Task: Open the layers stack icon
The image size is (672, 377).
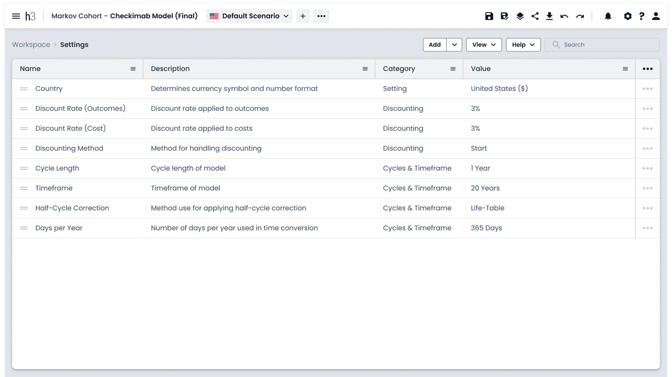Action: click(520, 16)
